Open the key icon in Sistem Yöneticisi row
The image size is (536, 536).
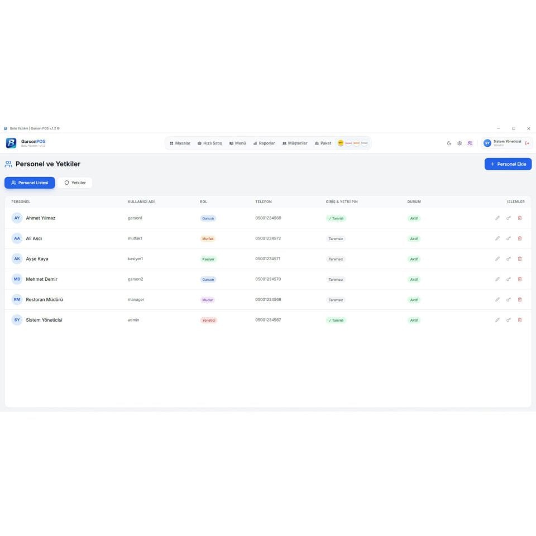(x=509, y=320)
